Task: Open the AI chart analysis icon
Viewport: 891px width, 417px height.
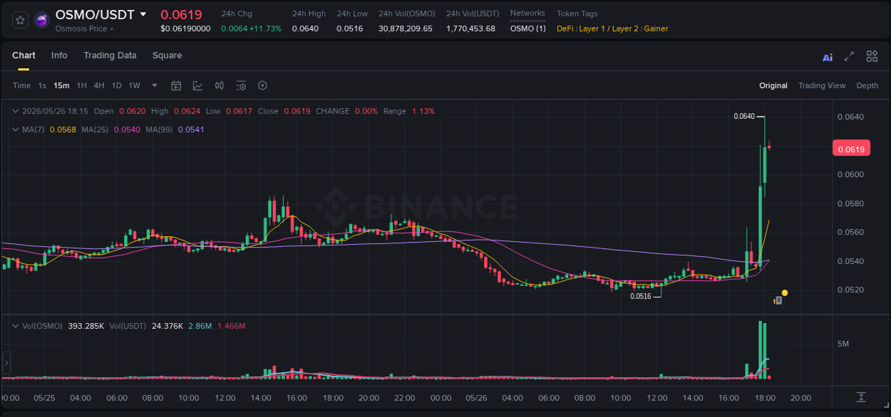Action: pyautogui.click(x=828, y=57)
